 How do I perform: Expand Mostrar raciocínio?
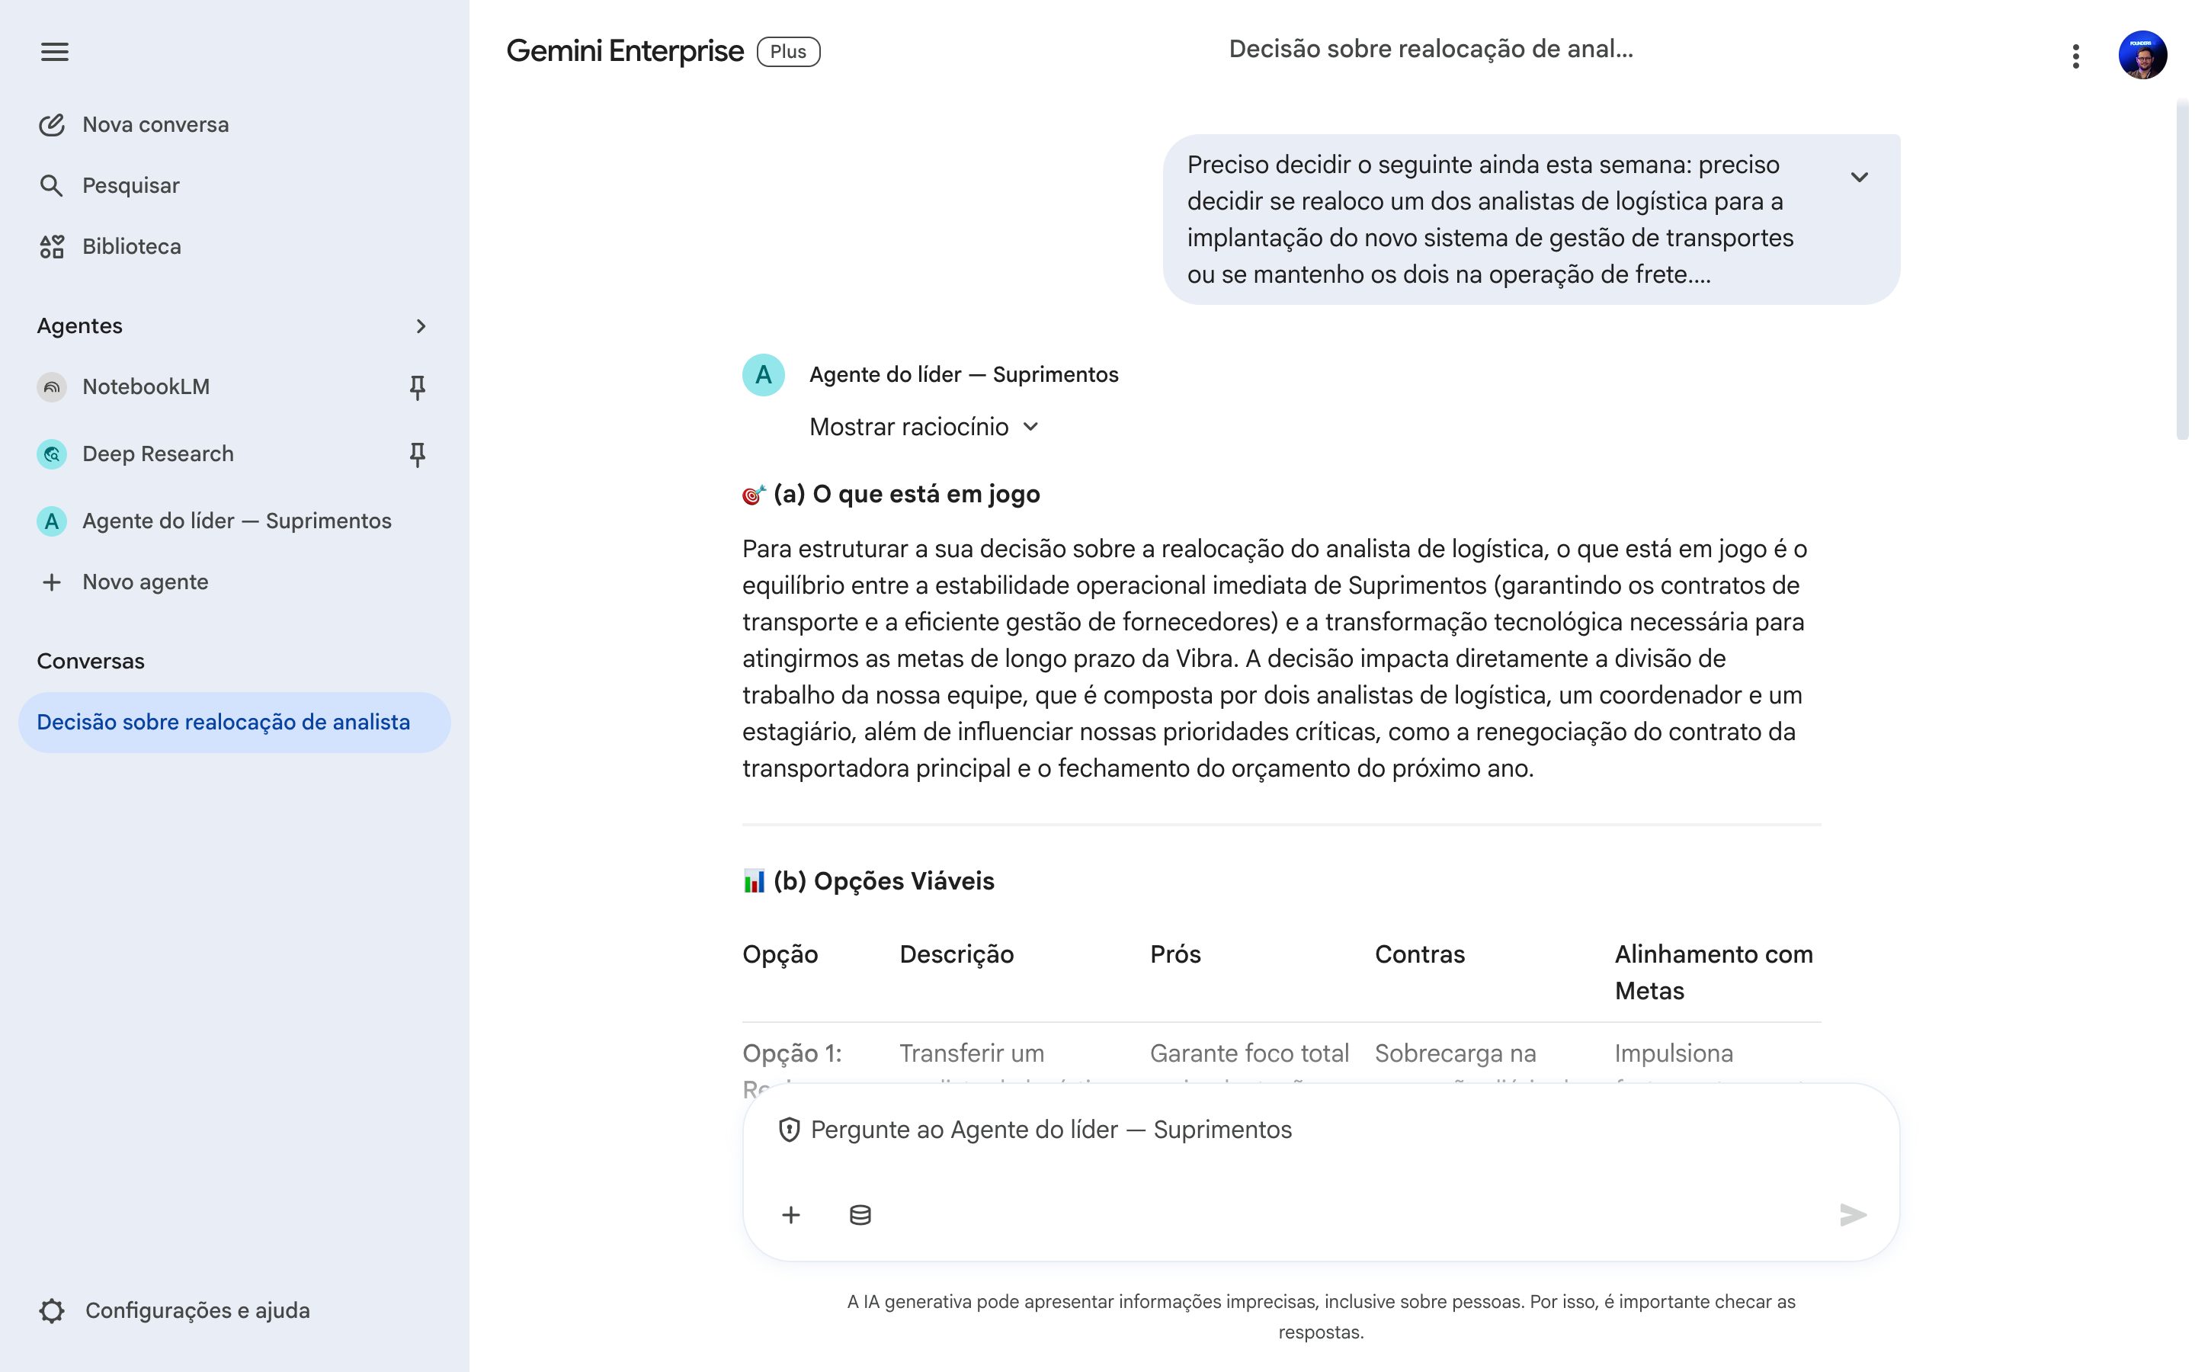click(x=924, y=427)
